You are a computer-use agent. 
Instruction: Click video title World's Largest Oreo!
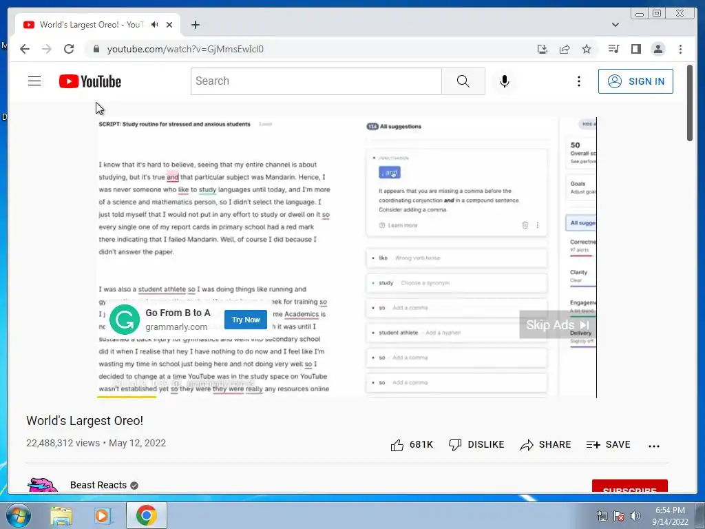tap(85, 421)
